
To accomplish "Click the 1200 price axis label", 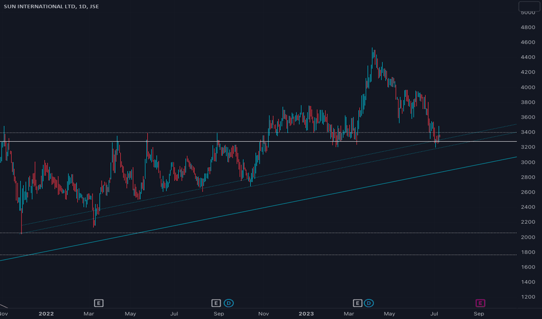I will coord(528,297).
